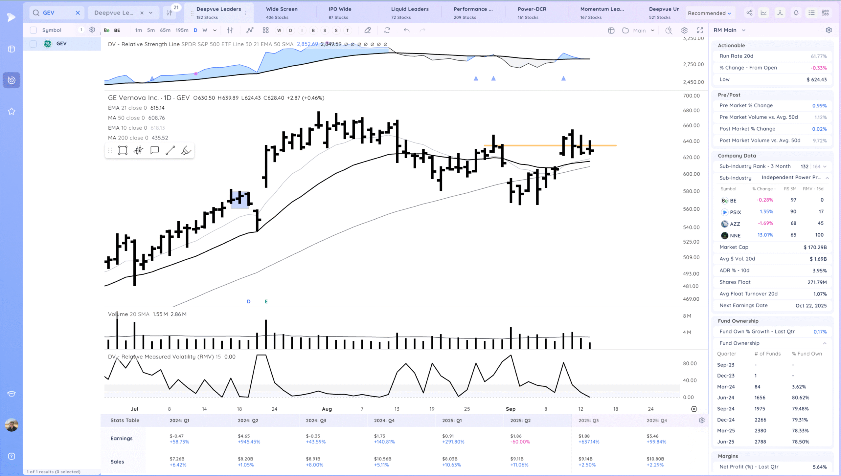
Task: Open the Stats Table settings gear
Action: [702, 421]
